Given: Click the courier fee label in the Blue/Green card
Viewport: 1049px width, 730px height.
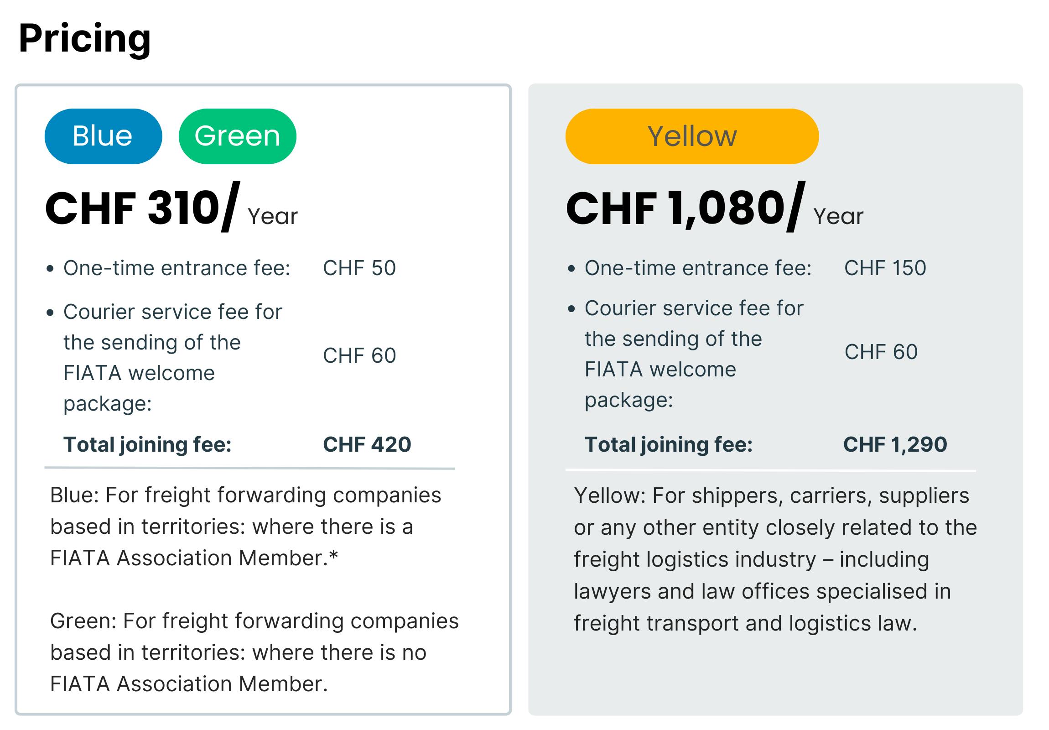Looking at the screenshot, I should click(x=173, y=357).
